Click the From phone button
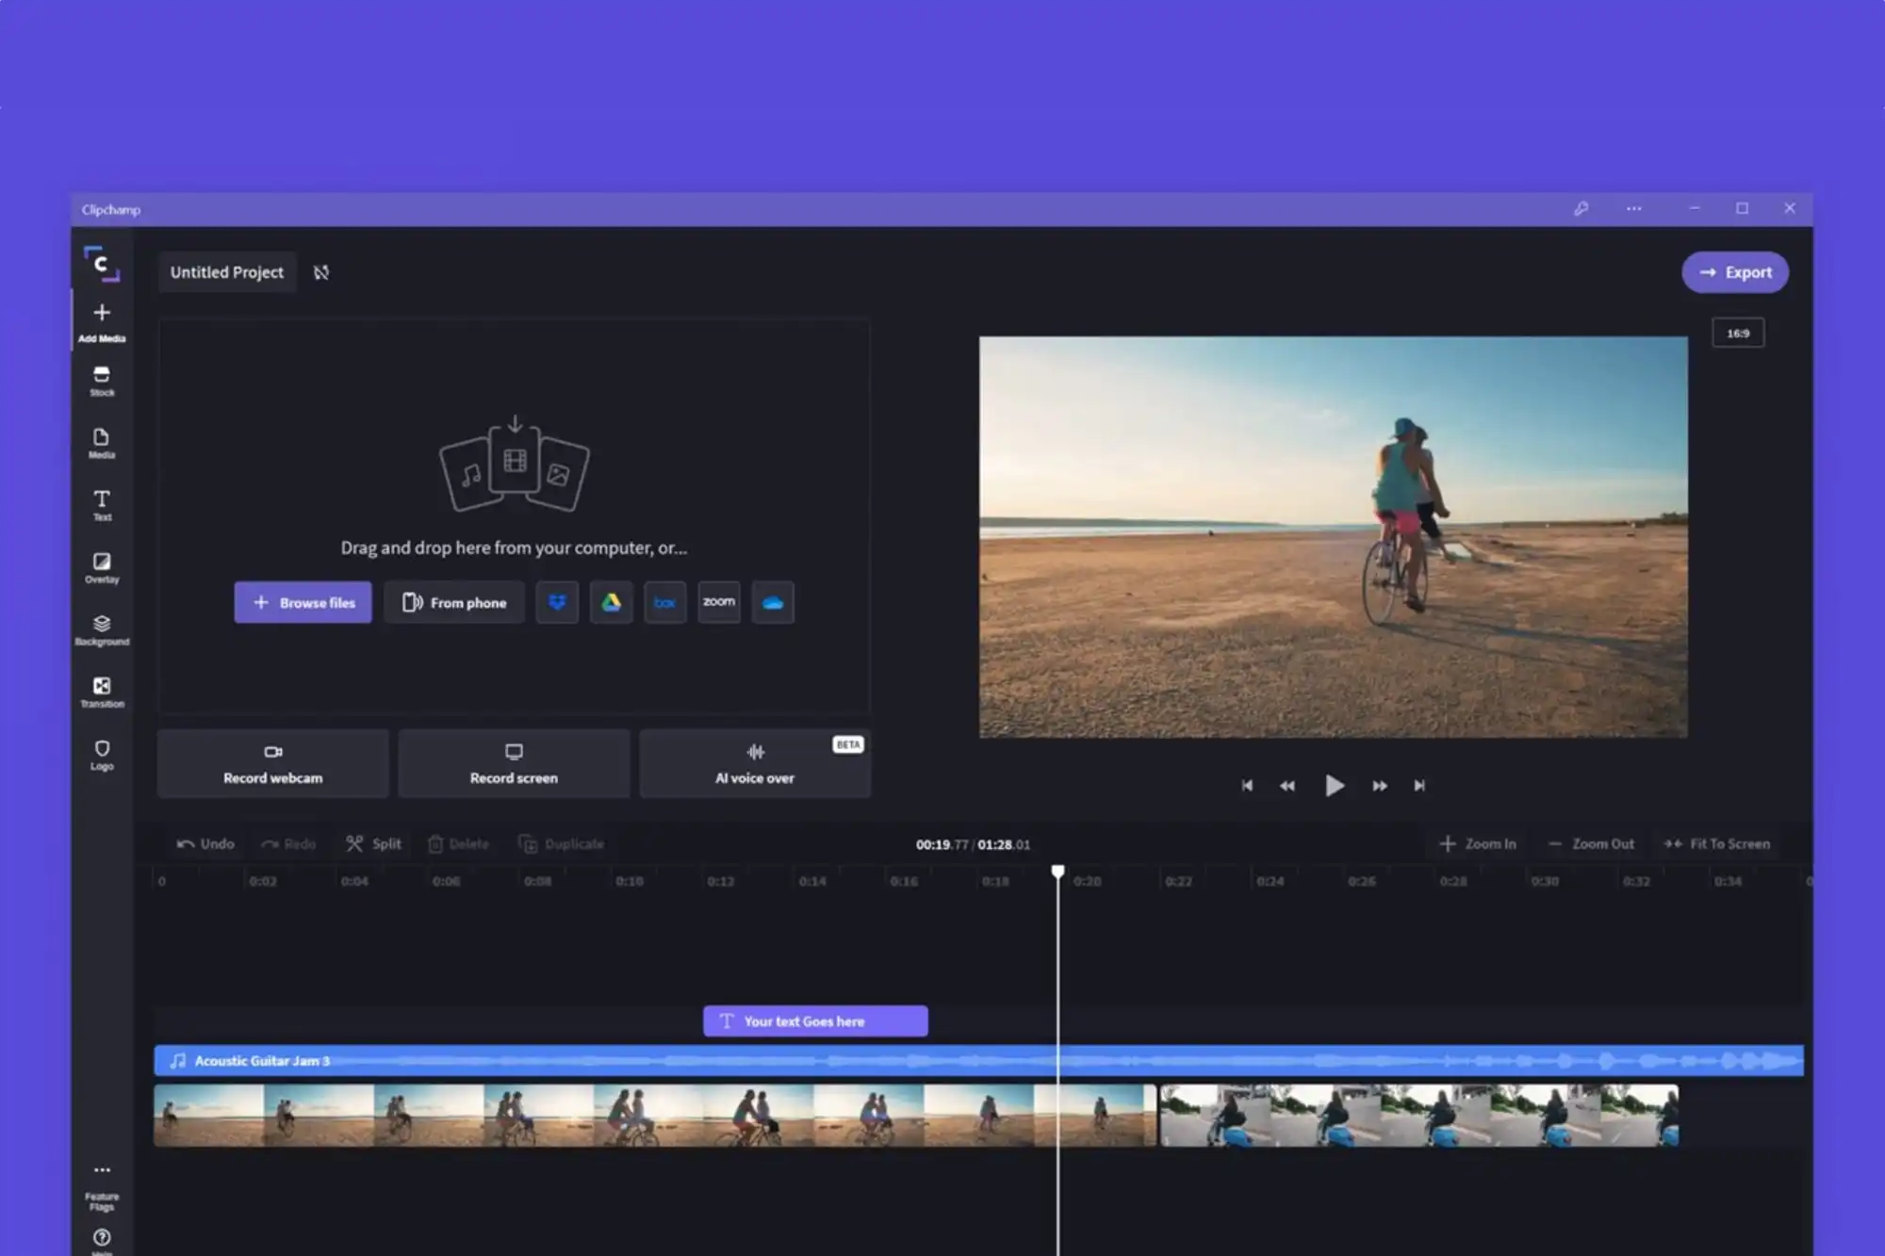 [x=454, y=602]
